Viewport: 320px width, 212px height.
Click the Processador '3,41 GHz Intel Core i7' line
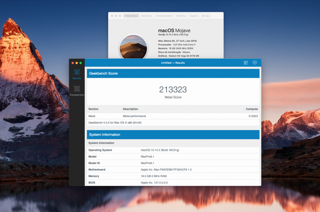(177, 45)
